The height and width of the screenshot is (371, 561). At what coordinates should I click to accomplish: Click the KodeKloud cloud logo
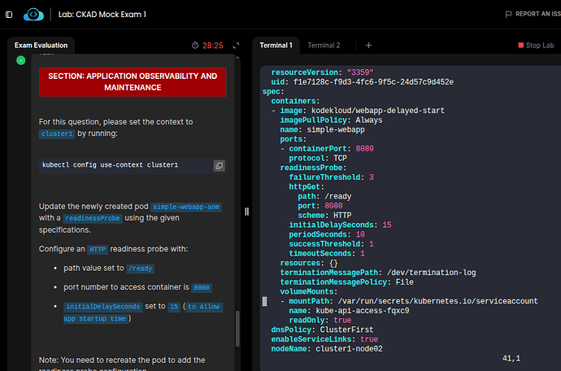tap(34, 15)
